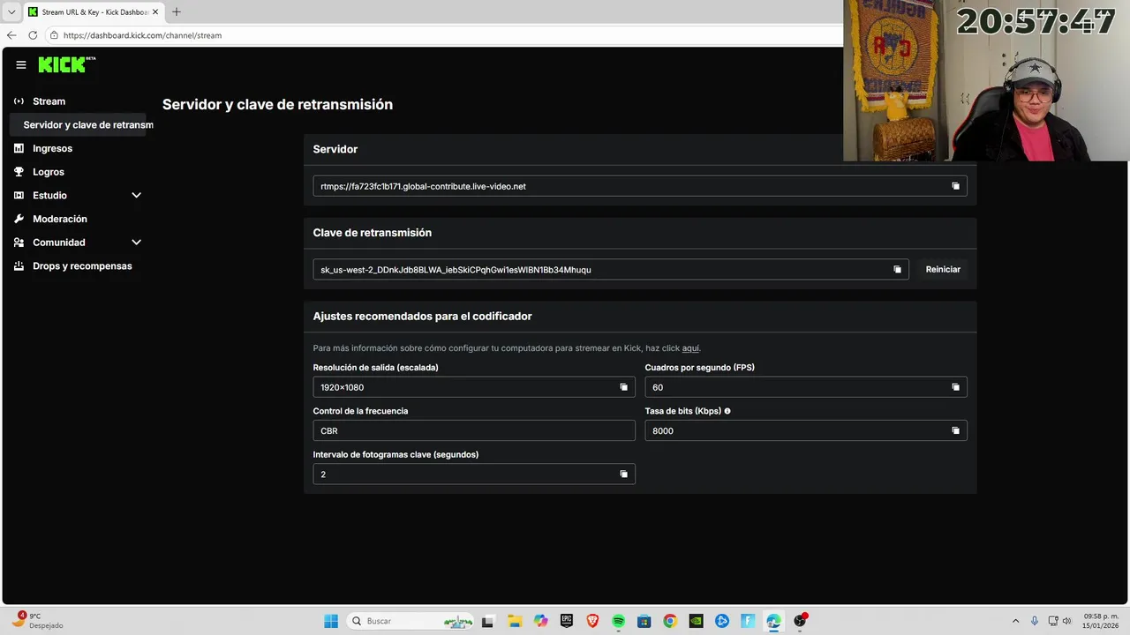Open a new browser tab with the plus button
1130x635 pixels.
point(177,11)
